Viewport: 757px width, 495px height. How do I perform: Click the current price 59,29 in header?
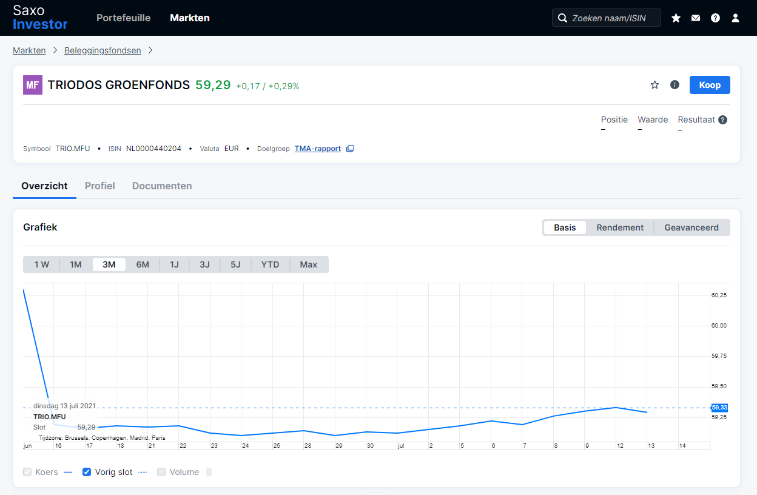coord(213,85)
